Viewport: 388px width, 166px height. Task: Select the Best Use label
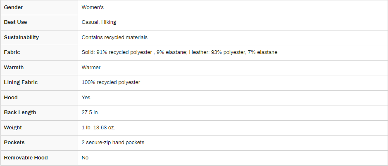[15, 22]
